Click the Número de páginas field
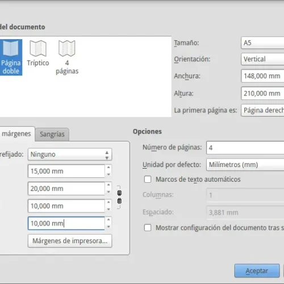This screenshot has height=284, width=284. click(x=245, y=148)
